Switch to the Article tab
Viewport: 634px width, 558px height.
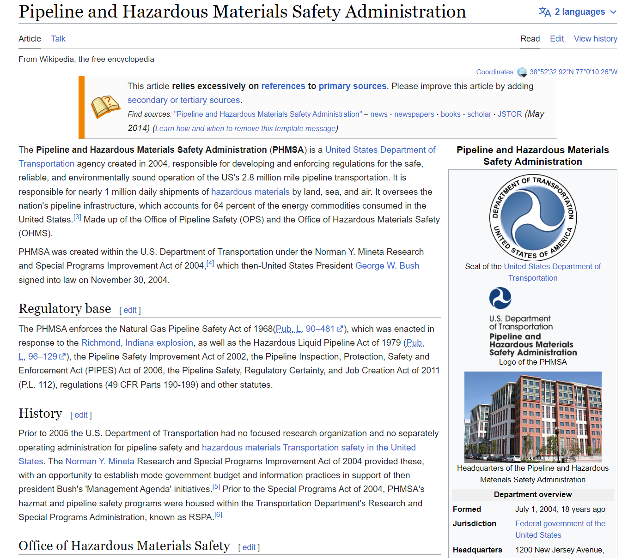(30, 39)
